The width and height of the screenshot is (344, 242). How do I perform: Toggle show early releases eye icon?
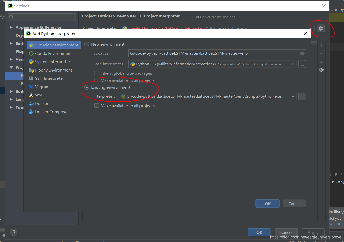point(321,70)
